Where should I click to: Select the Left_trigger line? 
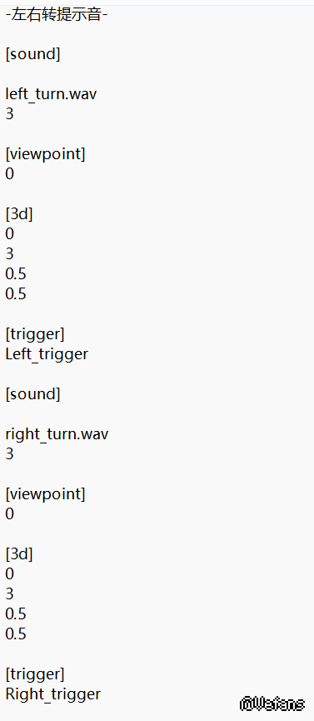47,354
